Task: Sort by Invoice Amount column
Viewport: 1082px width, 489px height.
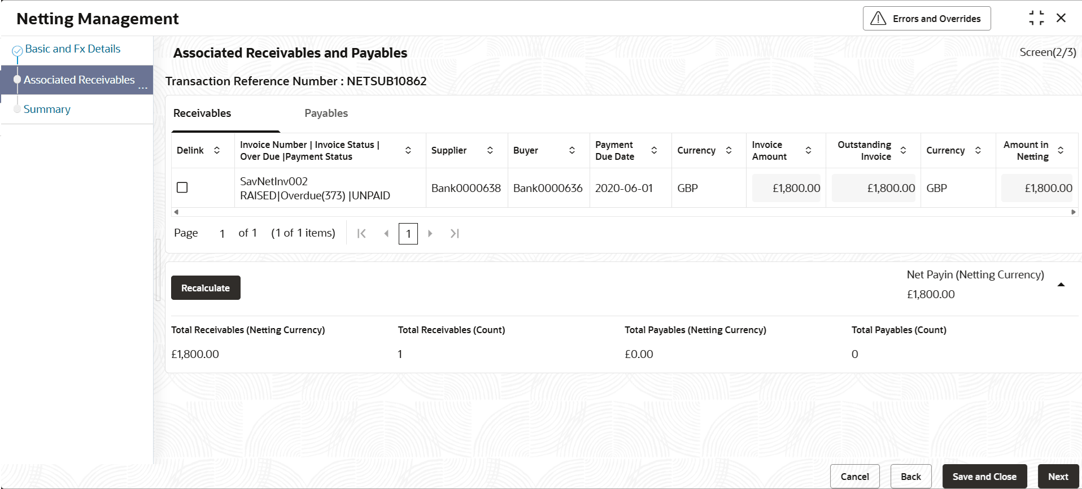Action: point(809,150)
